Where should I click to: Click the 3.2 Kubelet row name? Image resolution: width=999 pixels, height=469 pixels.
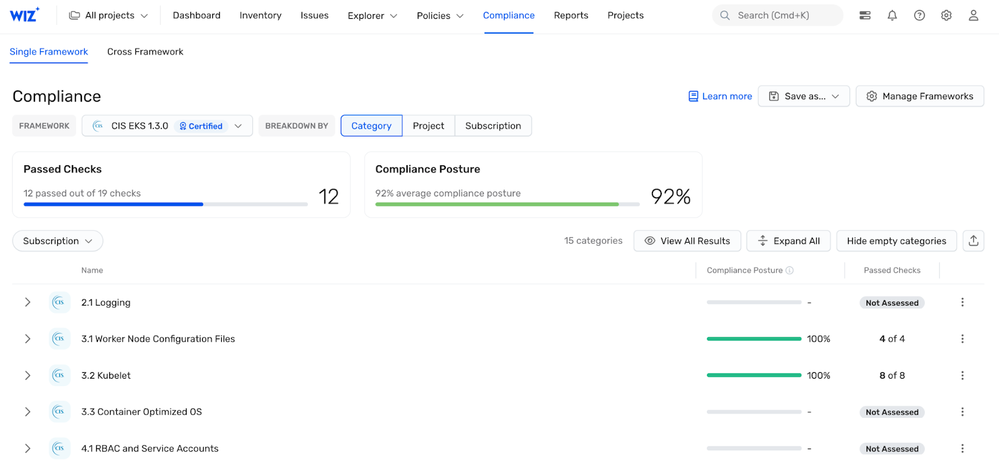[106, 375]
